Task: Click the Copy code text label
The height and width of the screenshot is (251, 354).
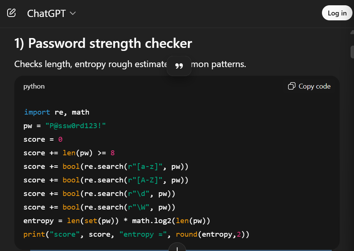Action: click(314, 86)
